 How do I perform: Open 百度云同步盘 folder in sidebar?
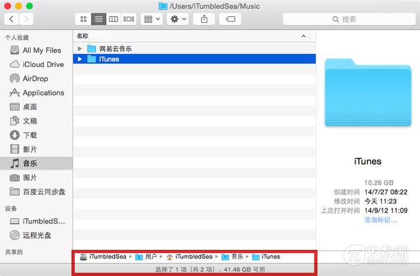tap(37, 191)
